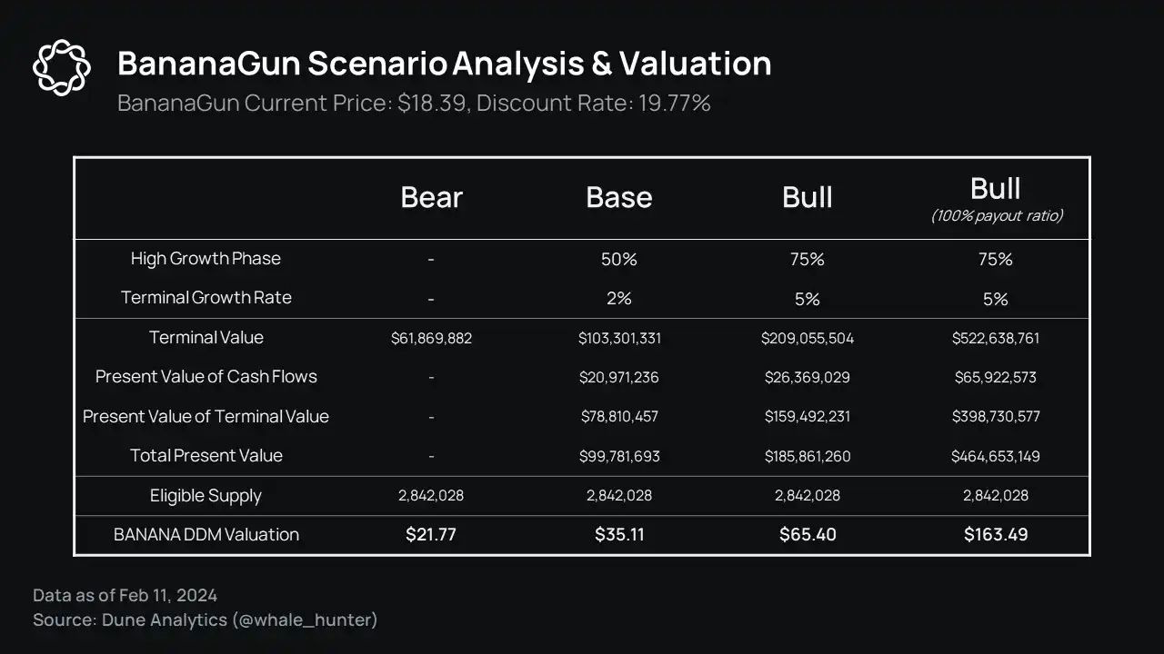Click the Bear Terminal Value $61,869,882
The height and width of the screenshot is (654, 1164).
click(431, 338)
